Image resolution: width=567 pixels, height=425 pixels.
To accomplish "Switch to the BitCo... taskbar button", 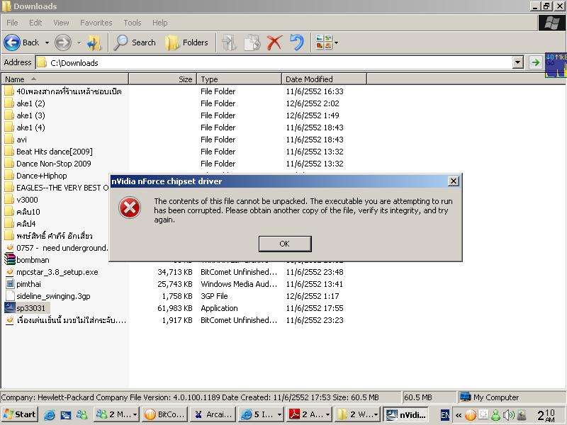I will 164,414.
